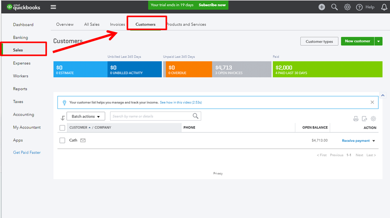
Task: Click the print list icon
Action: 356,118
